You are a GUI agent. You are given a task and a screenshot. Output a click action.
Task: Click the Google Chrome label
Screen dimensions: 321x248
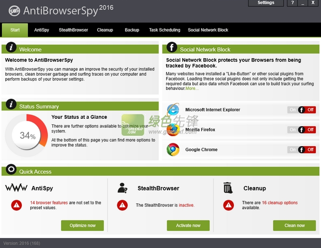pyautogui.click(x=201, y=150)
